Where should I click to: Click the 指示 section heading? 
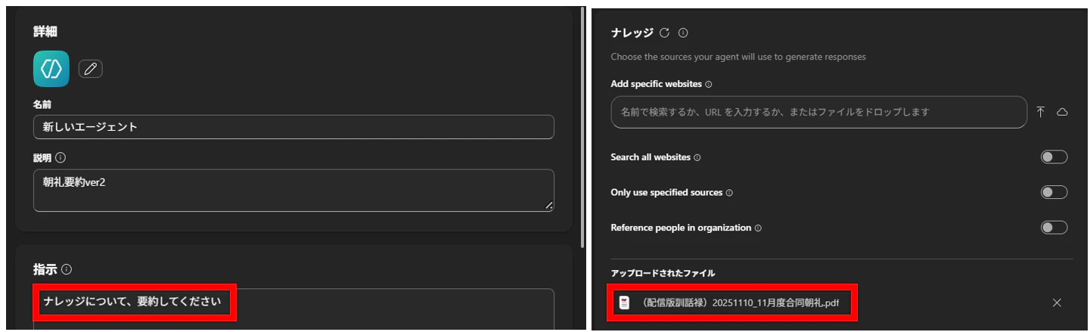45,269
